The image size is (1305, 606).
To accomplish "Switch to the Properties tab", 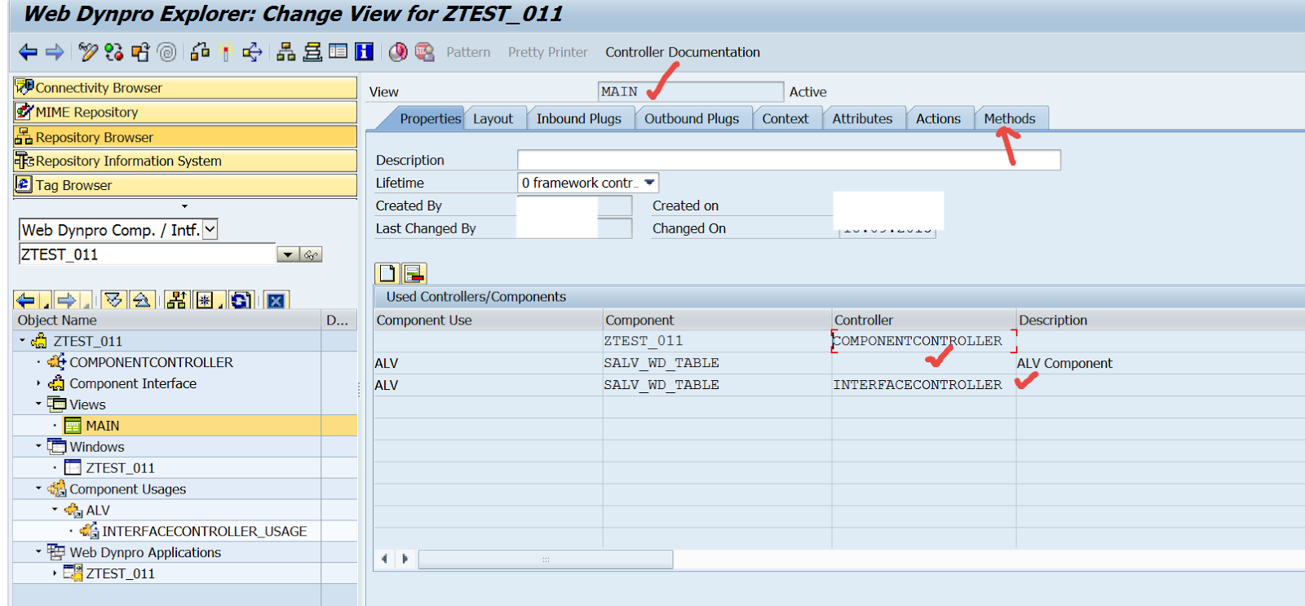I will [430, 119].
